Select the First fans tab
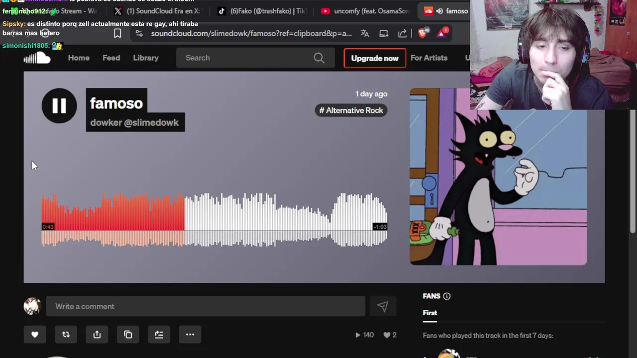637x358 pixels. pos(430,313)
